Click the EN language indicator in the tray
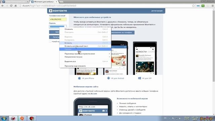Screen dimensions: 215x121 (x=165, y=118)
